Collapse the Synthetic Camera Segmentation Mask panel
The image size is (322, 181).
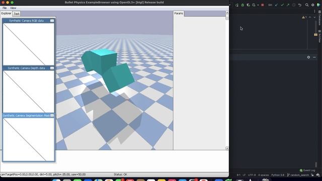52,116
